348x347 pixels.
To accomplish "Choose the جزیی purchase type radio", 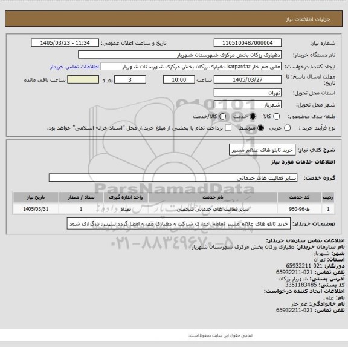I will [x=287, y=128].
